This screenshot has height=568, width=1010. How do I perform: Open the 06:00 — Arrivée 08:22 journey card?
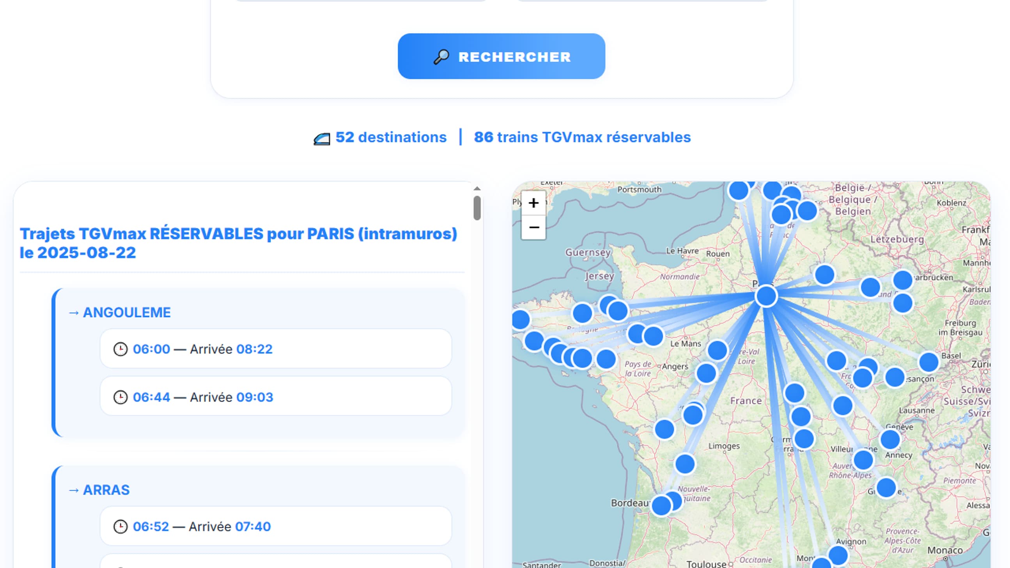(276, 349)
